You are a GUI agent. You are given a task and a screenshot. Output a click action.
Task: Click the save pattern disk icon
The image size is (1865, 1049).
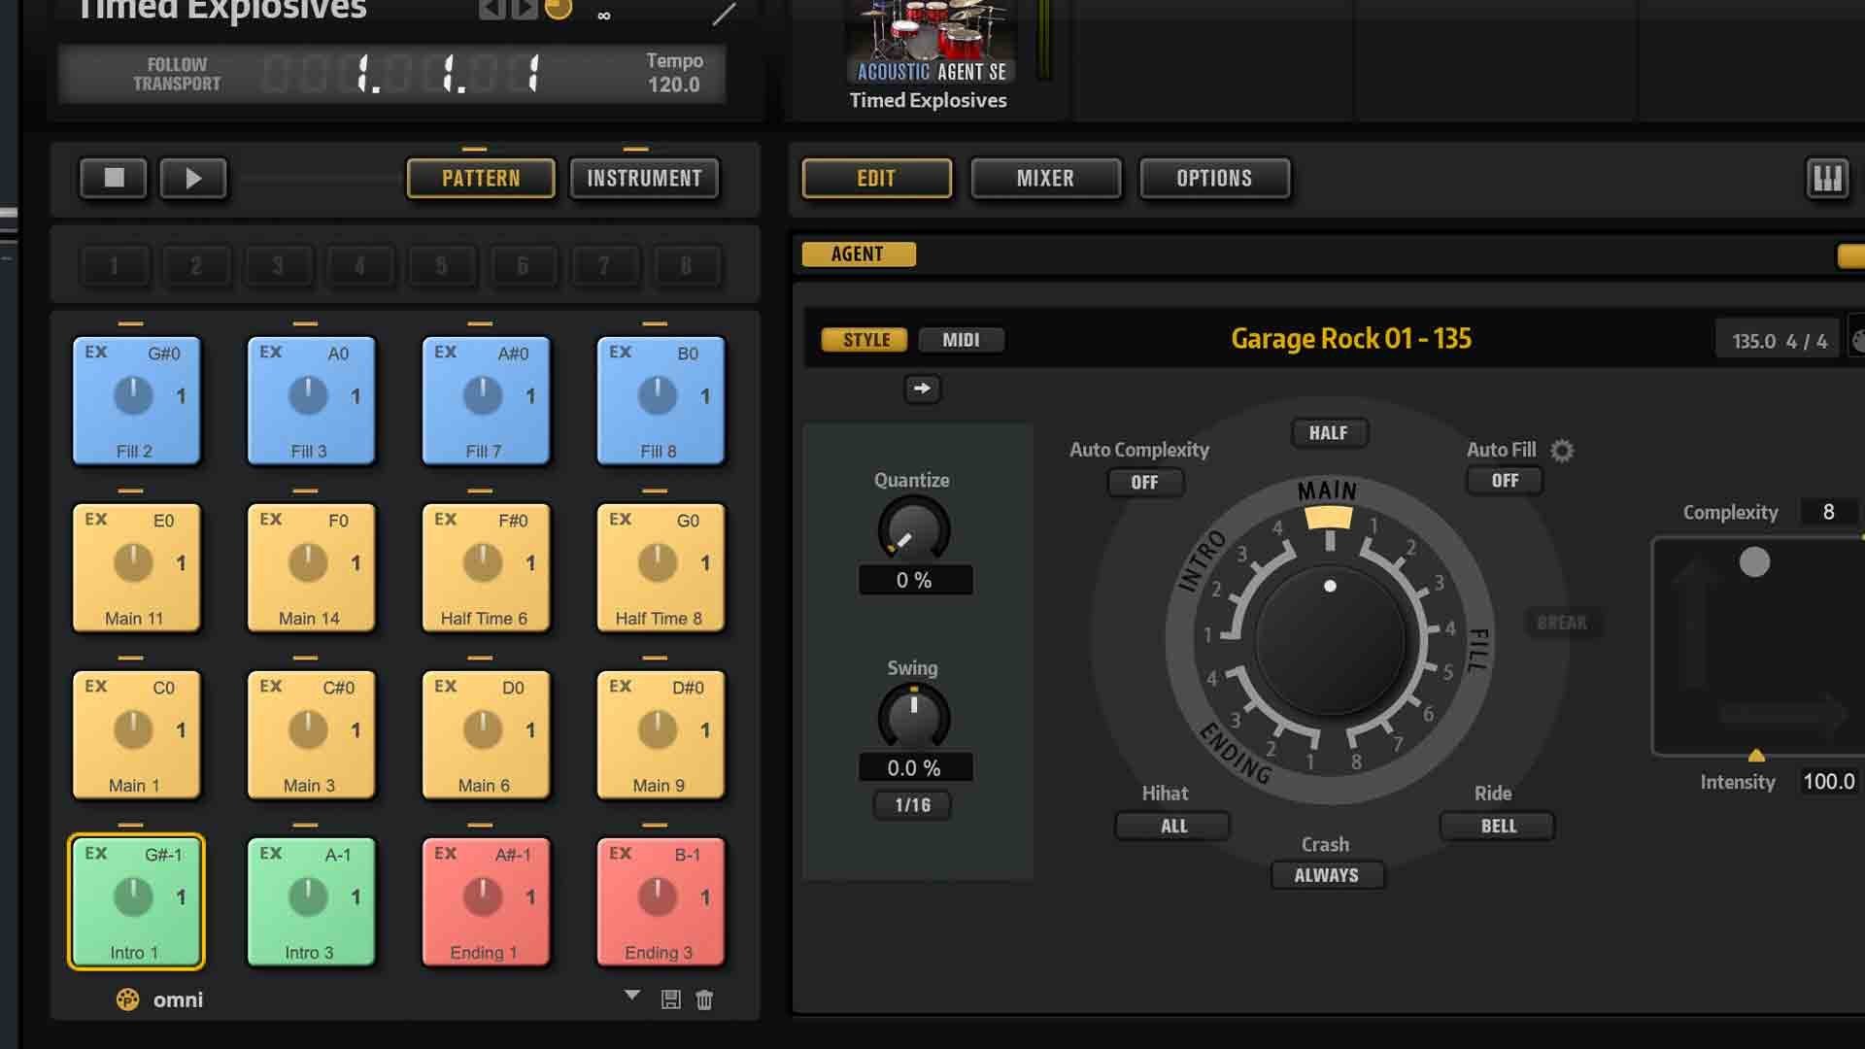670,999
